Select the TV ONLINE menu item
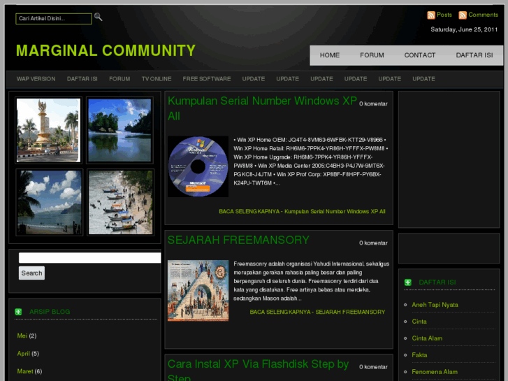The height and width of the screenshot is (381, 508). 157,79
